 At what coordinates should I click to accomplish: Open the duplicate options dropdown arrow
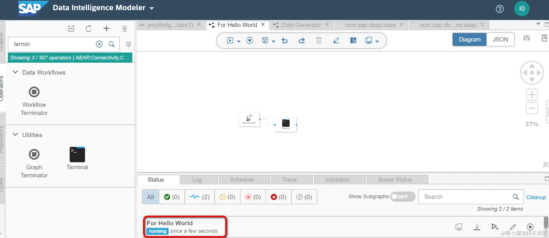click(x=377, y=41)
